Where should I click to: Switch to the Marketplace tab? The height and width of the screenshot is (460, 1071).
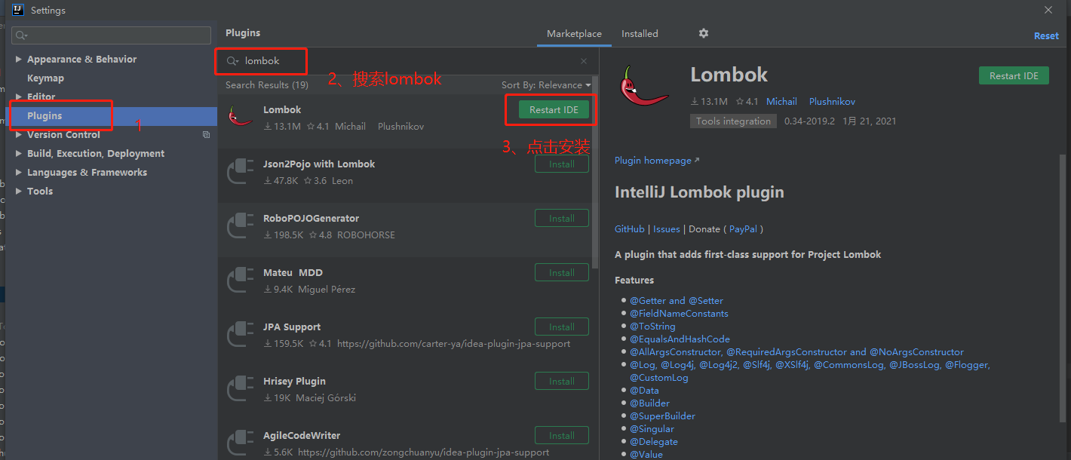pyautogui.click(x=574, y=34)
